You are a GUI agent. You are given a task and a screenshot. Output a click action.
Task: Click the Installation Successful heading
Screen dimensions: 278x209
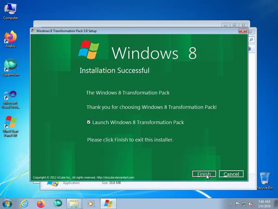[x=115, y=70]
